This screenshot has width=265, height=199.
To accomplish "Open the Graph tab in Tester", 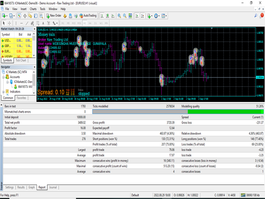I will (x=32, y=187).
